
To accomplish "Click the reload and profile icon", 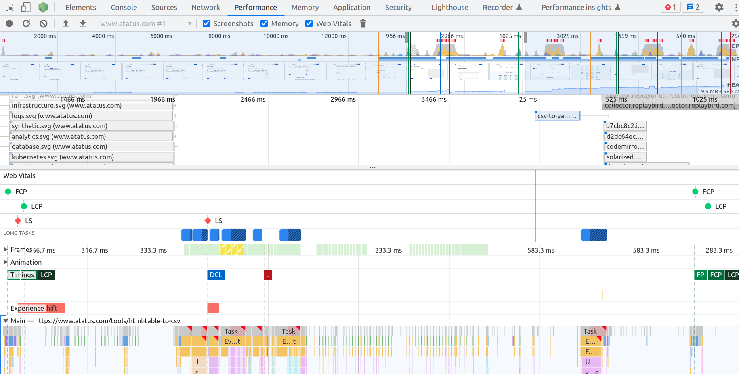I will tap(26, 23).
